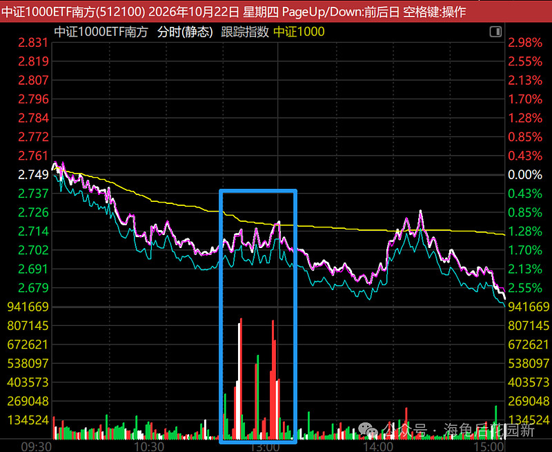The height and width of the screenshot is (452, 552).
Task: Toggle the side panel icon at chart top-right
Action: pos(495,32)
